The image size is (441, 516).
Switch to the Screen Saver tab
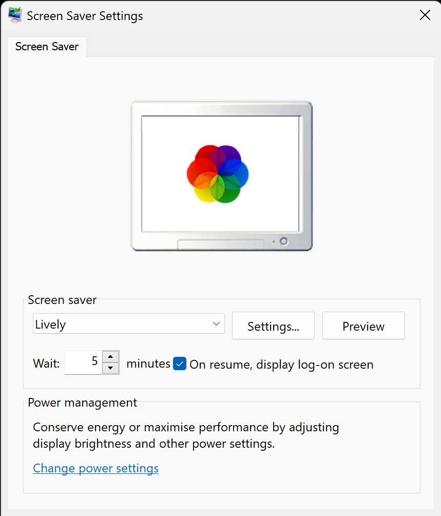pyautogui.click(x=47, y=46)
